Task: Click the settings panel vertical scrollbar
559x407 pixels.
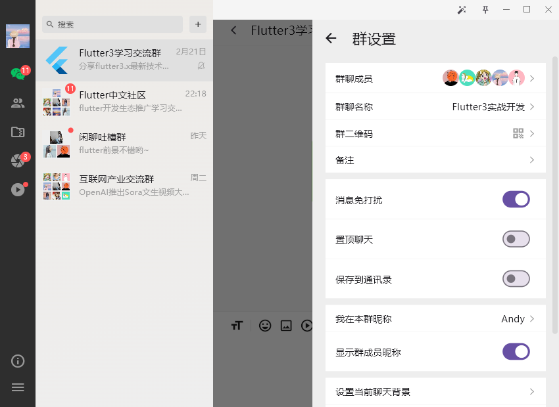Action: pos(554,195)
